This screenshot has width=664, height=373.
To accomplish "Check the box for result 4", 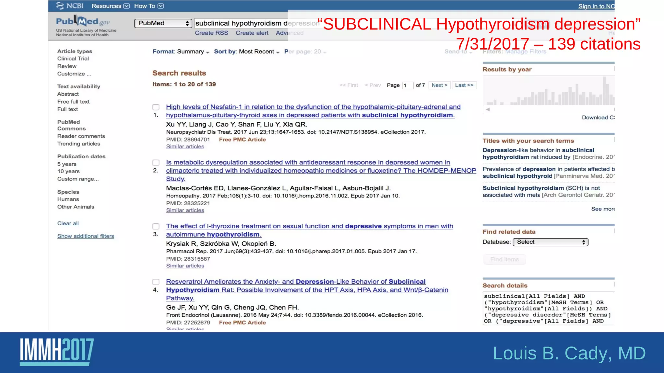I will click(x=156, y=282).
